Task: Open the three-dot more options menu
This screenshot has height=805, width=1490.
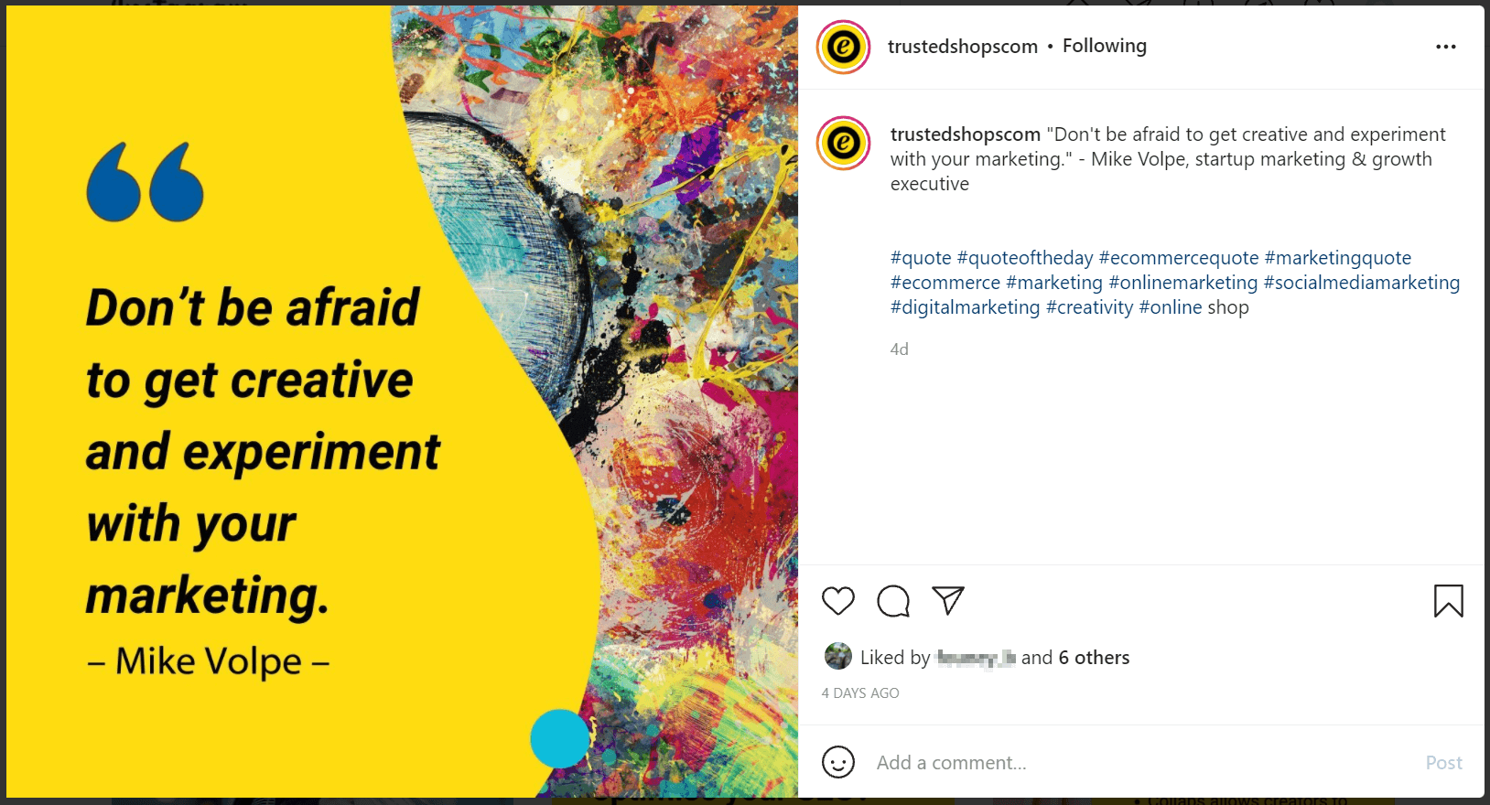Action: point(1446,47)
